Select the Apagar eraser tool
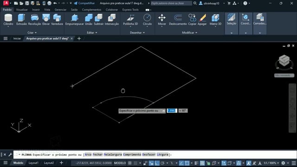 click(x=202, y=19)
